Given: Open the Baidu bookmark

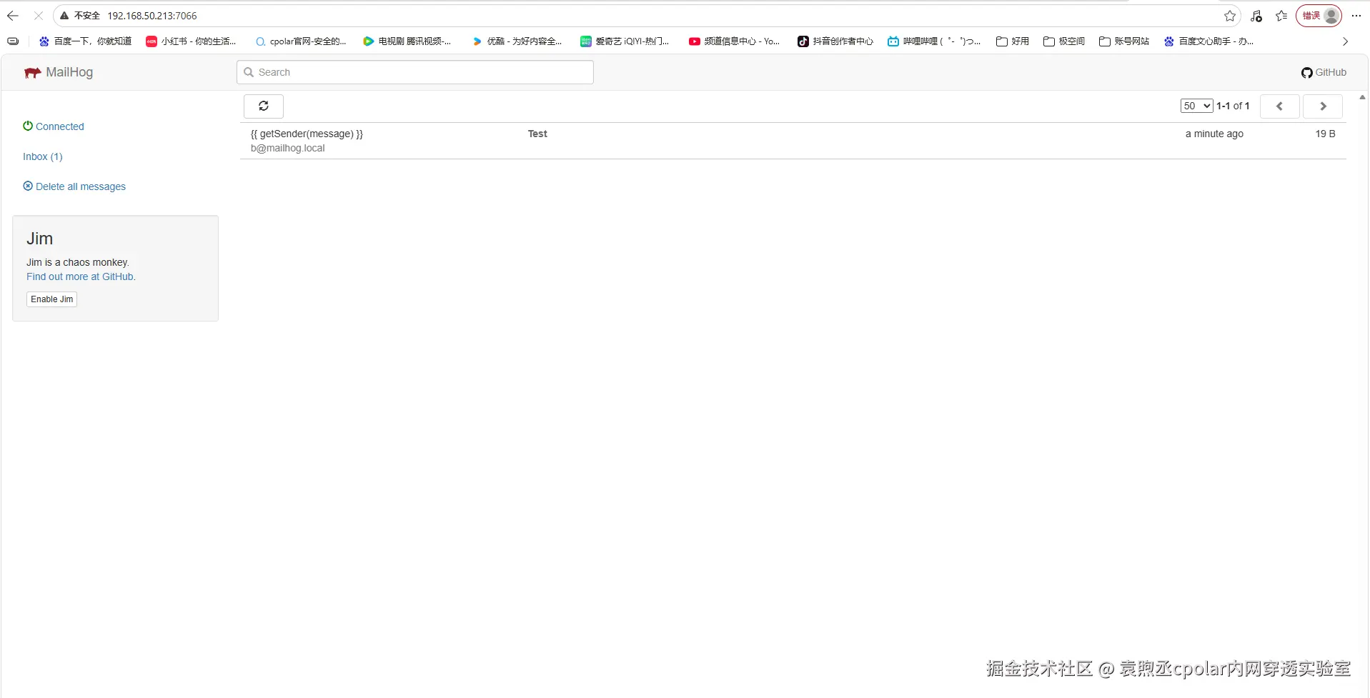Looking at the screenshot, I should click(85, 41).
